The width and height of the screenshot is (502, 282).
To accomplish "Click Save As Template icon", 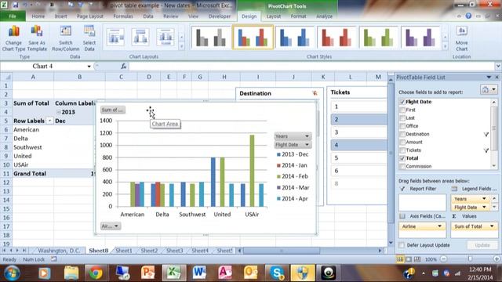I will [x=37, y=32].
